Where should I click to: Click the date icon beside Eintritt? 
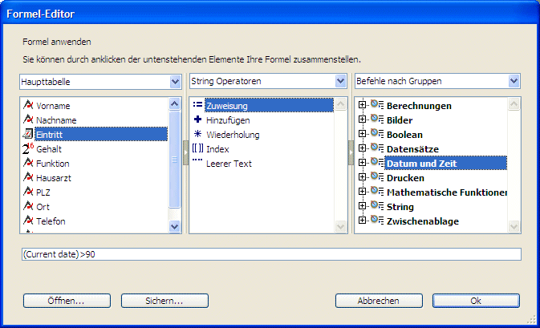point(28,135)
